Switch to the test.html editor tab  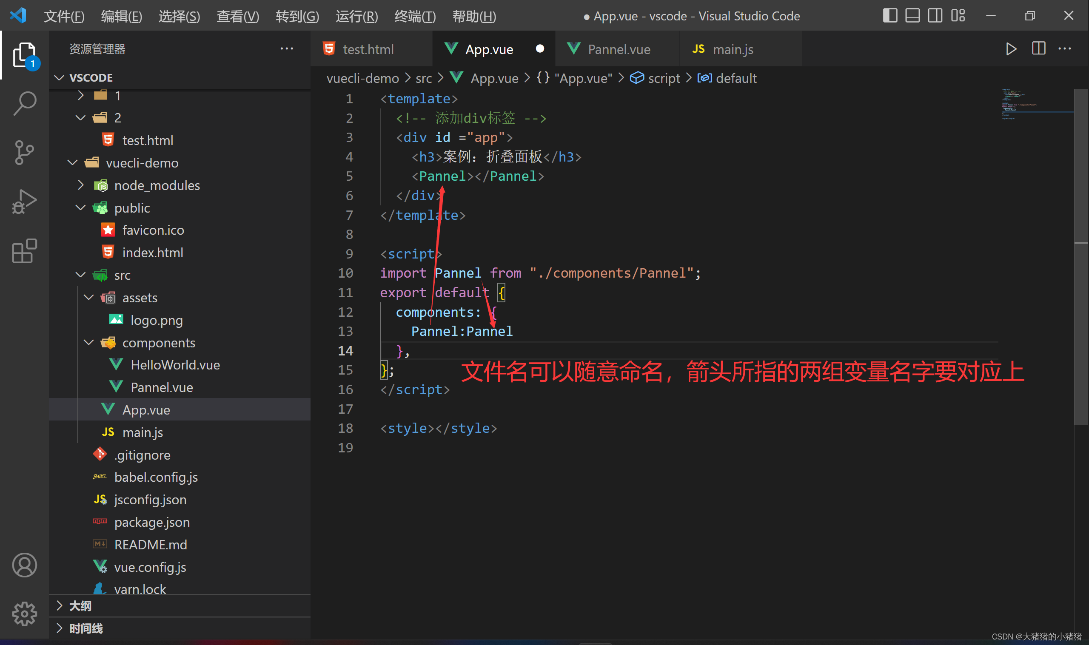371,48
